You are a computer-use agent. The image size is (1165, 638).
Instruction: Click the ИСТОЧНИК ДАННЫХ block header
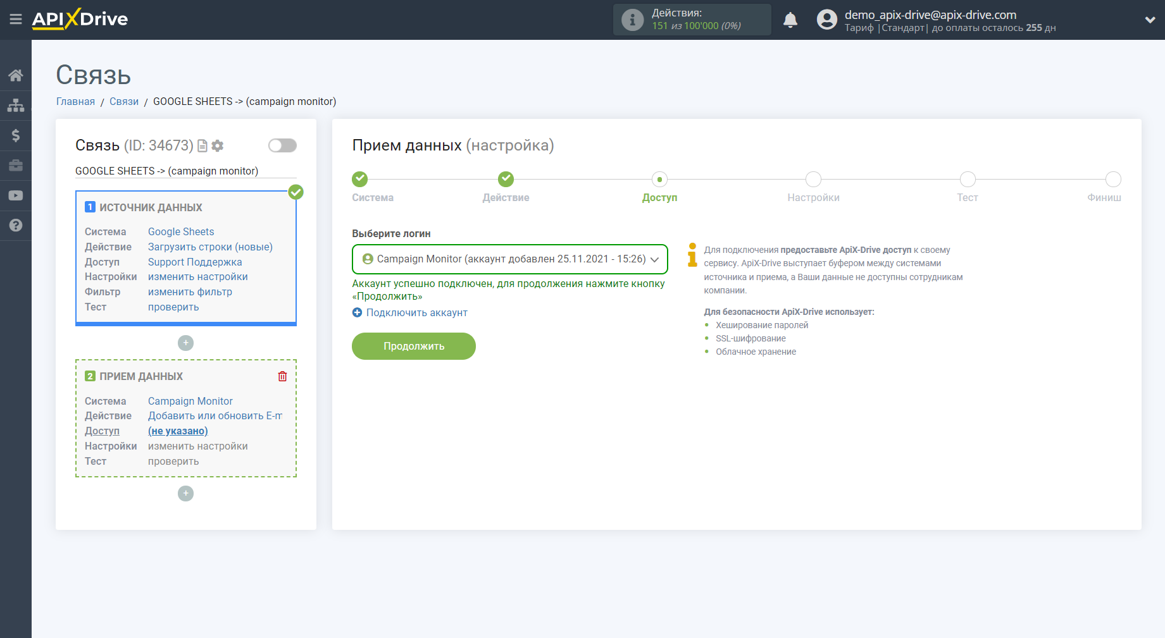coord(151,207)
